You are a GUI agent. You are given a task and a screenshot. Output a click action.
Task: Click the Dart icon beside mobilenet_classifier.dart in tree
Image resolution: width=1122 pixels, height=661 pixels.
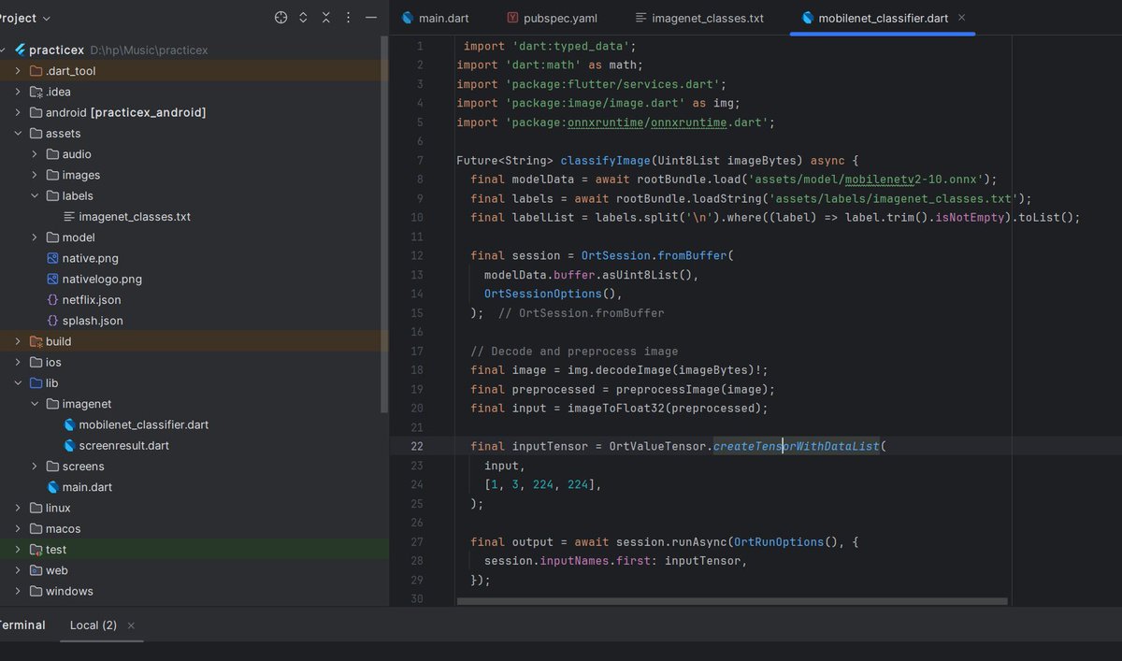click(x=69, y=424)
